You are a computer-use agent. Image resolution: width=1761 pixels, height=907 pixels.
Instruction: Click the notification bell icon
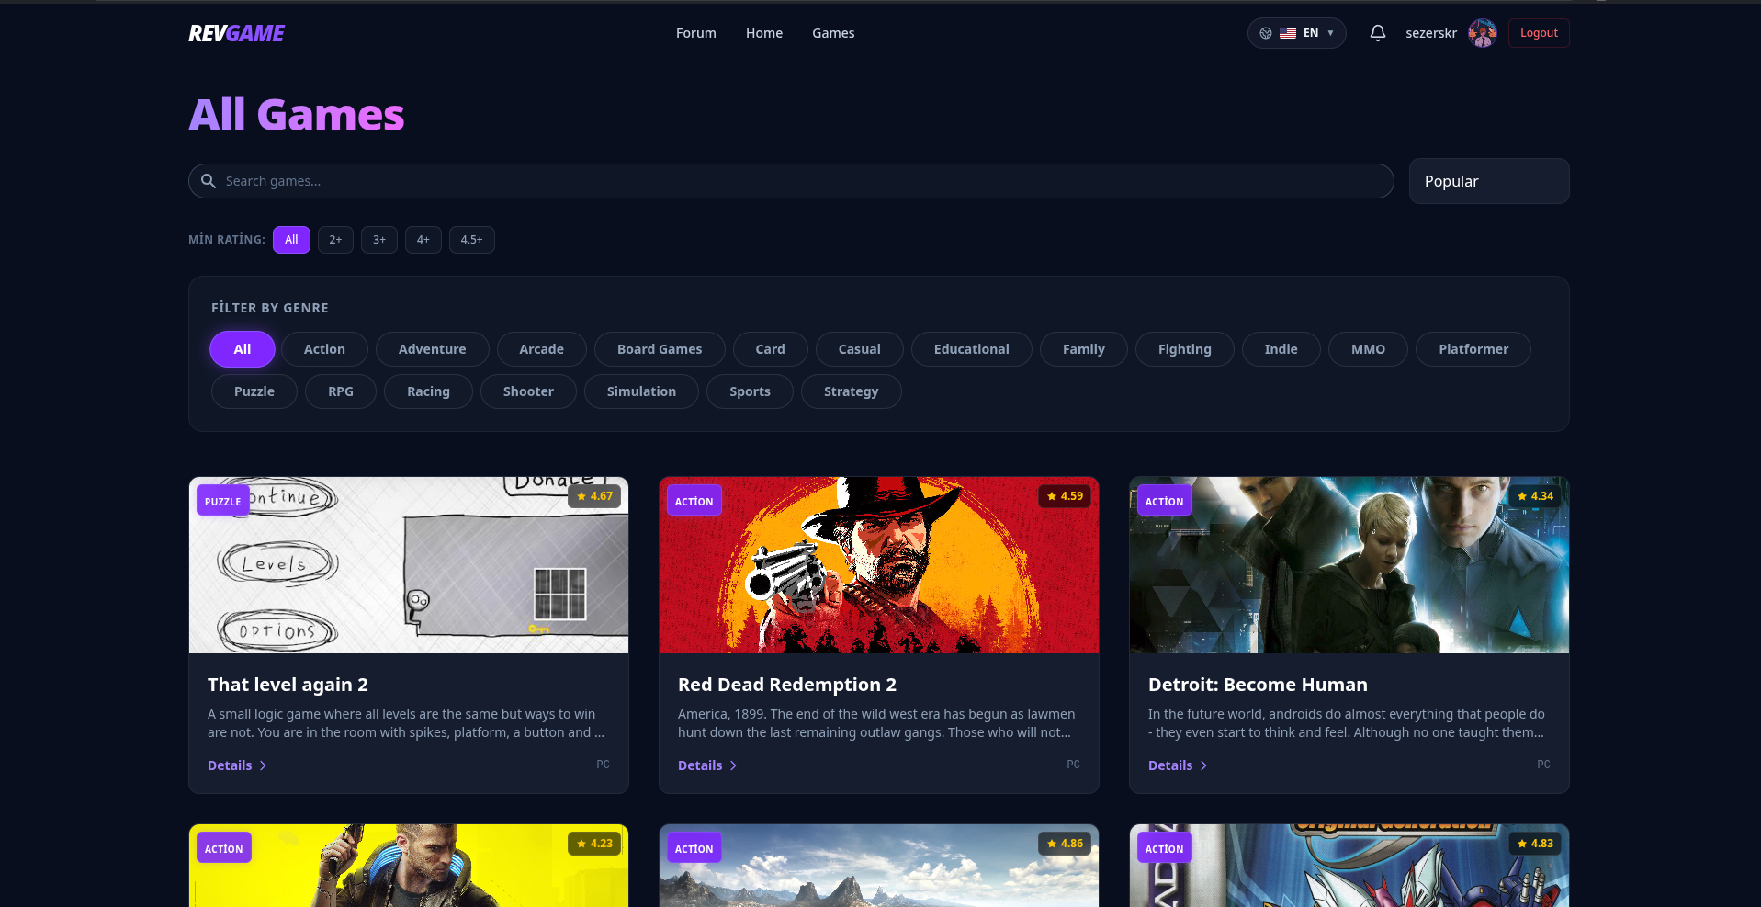click(x=1377, y=32)
